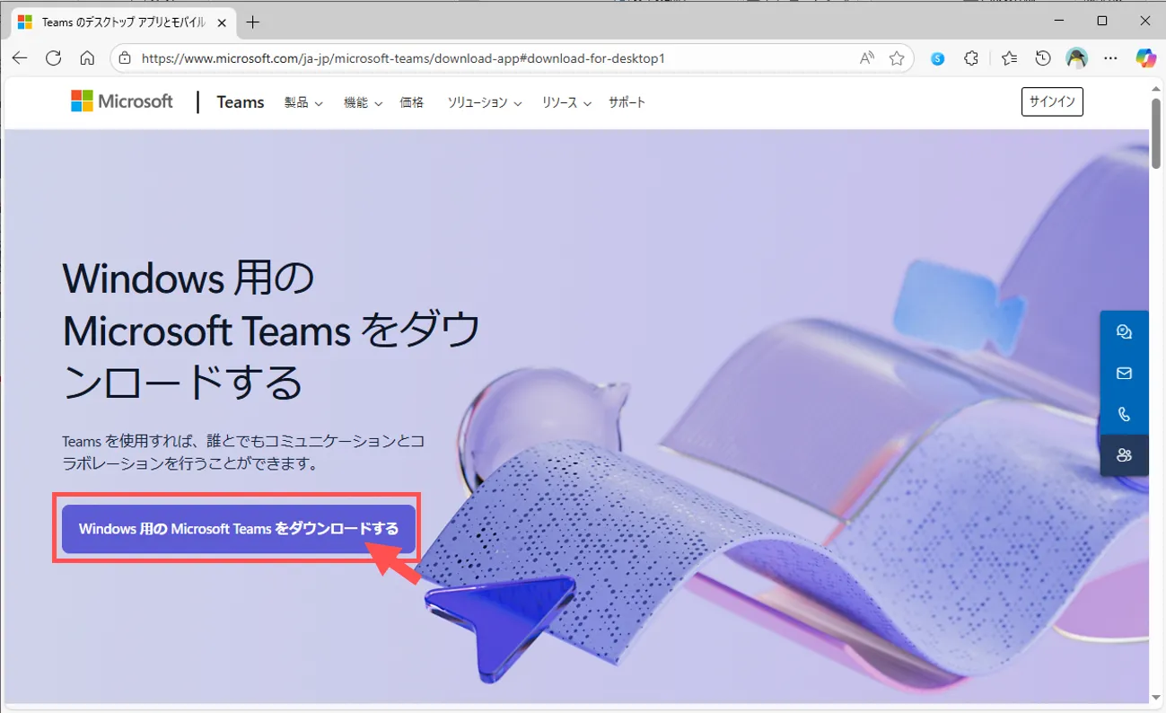Open a new tab with plus button
The image size is (1166, 713).
[x=253, y=22]
